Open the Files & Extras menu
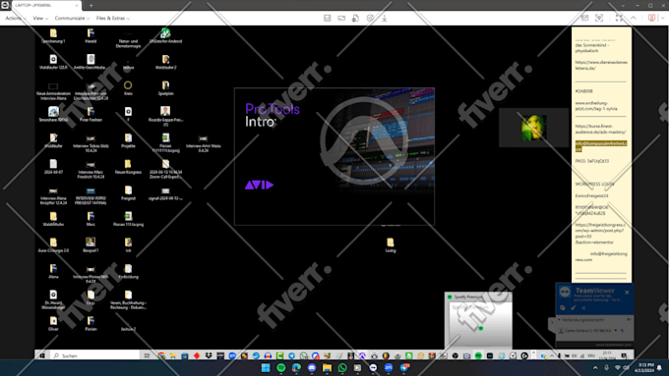This screenshot has height=376, width=669. tap(112, 19)
